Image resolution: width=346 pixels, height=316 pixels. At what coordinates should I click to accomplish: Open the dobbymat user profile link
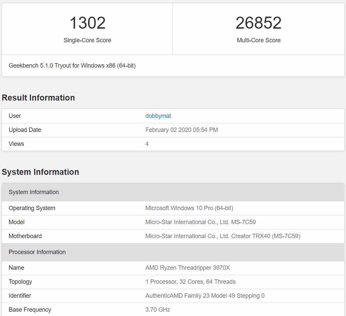pos(158,116)
